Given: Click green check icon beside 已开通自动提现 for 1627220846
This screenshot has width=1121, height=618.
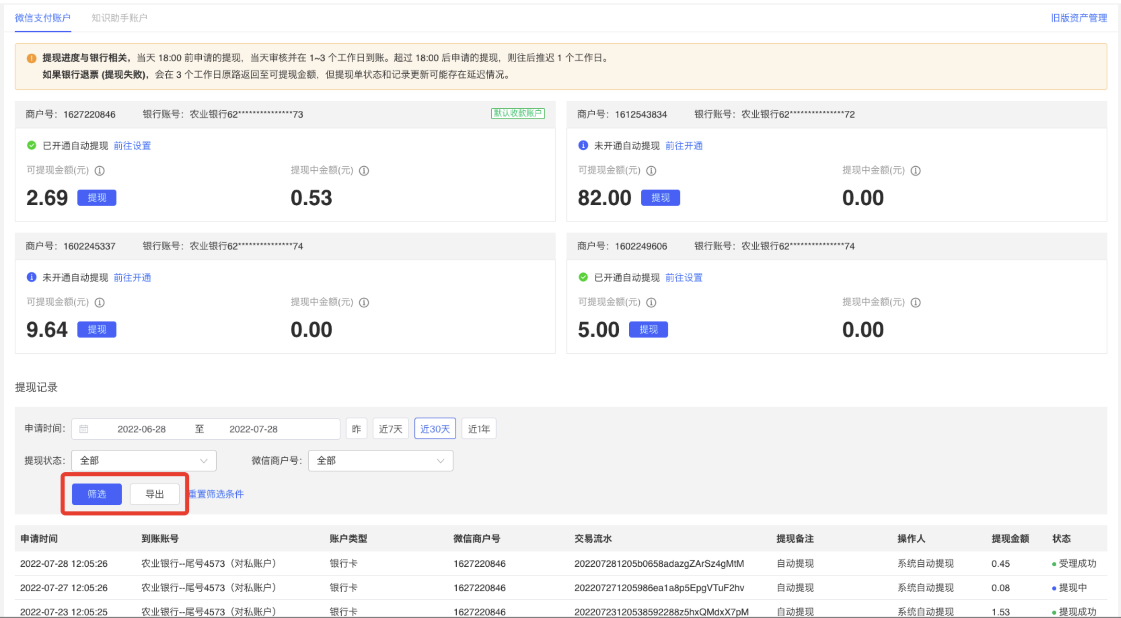Looking at the screenshot, I should click(x=31, y=145).
